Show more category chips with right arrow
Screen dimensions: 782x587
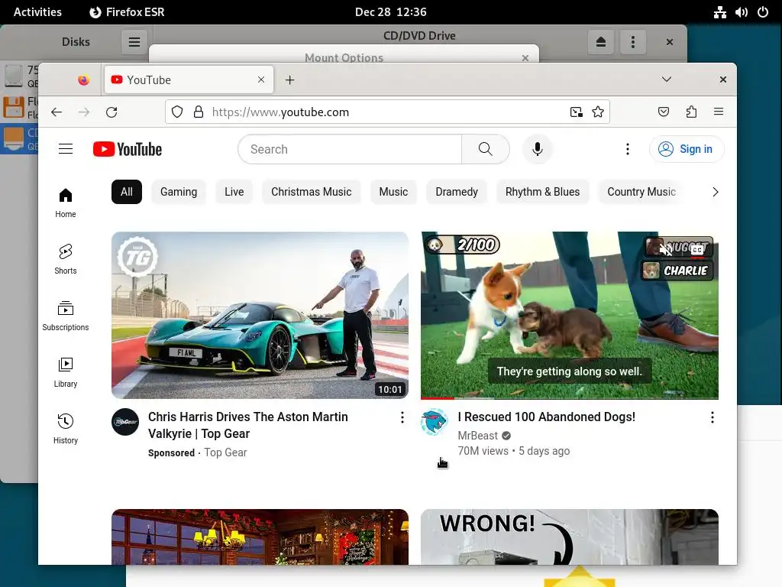point(715,192)
